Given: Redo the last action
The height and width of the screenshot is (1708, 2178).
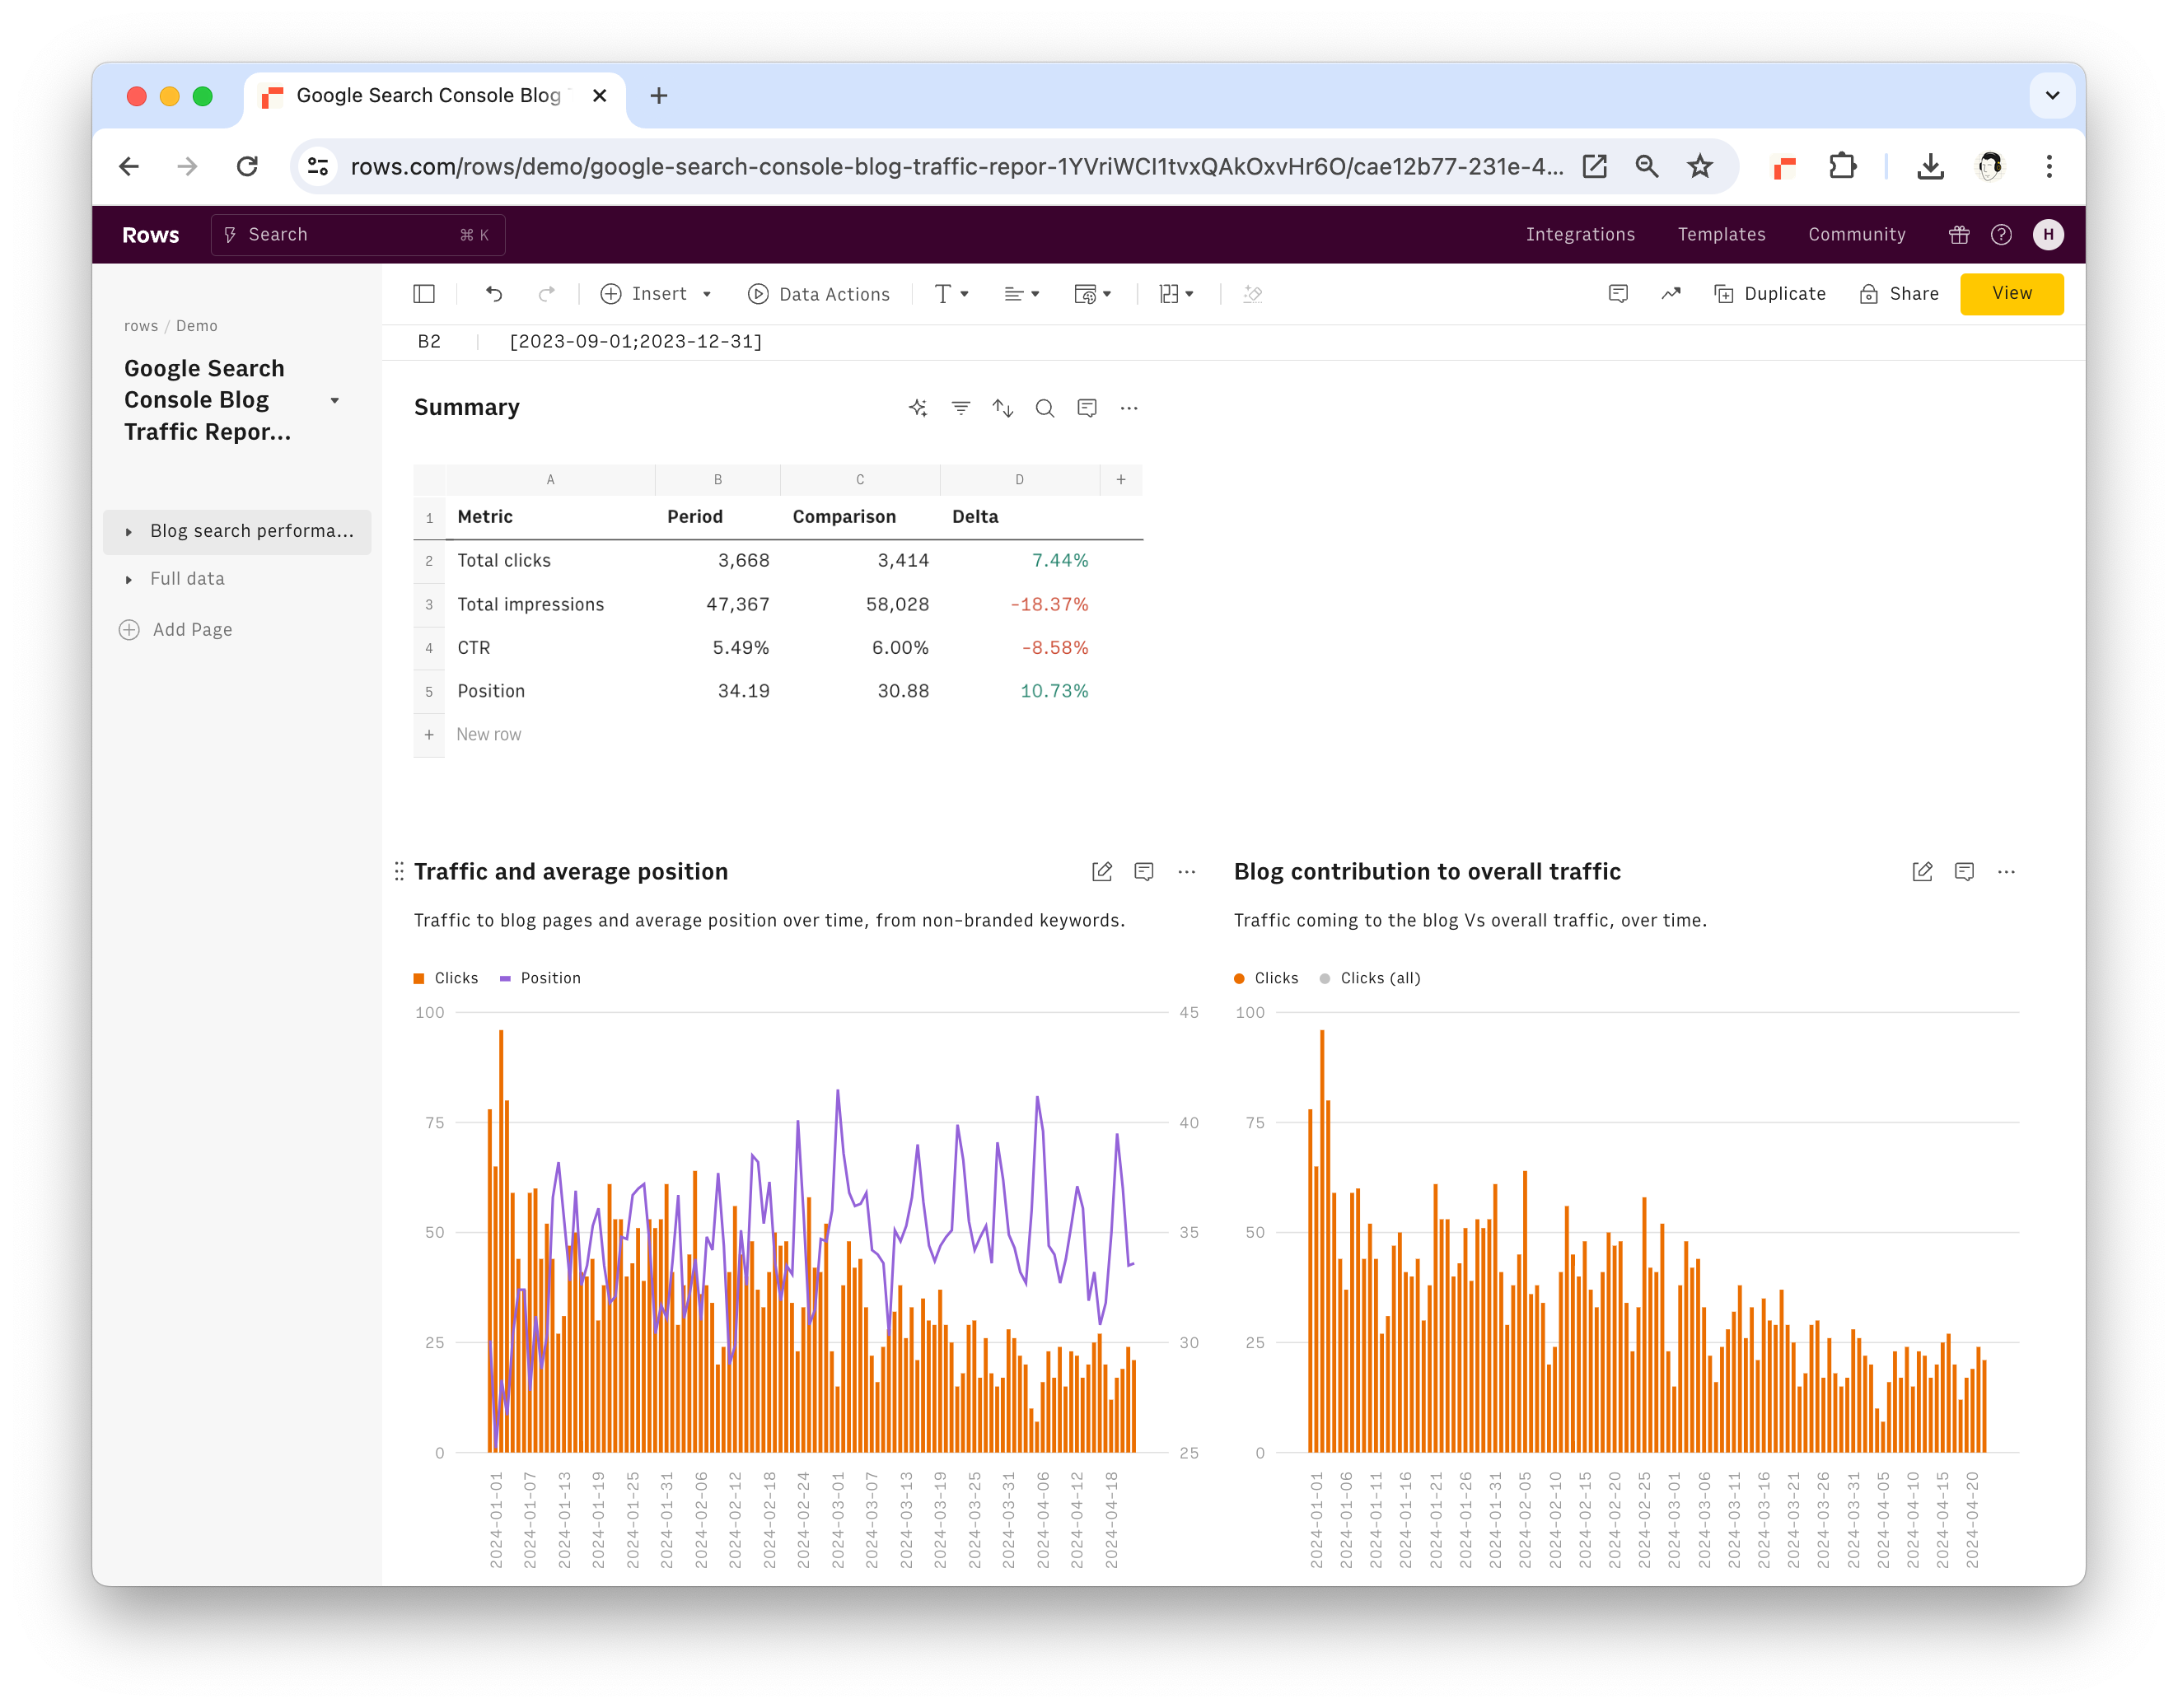Looking at the screenshot, I should 546,294.
